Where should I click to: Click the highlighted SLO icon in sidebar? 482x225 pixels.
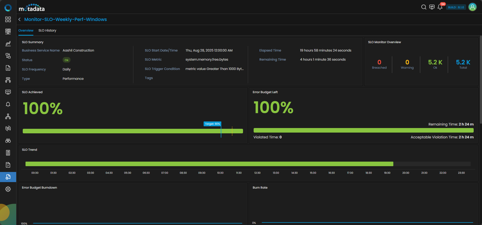[x=8, y=177]
